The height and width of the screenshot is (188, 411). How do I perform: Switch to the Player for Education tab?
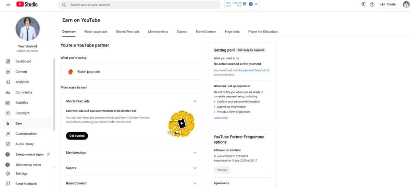[263, 32]
